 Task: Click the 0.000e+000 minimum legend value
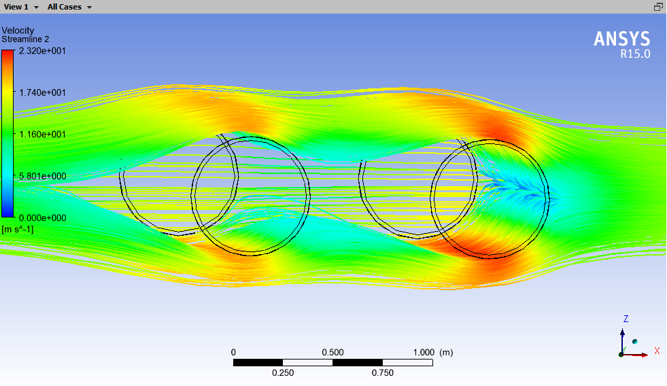(42, 218)
